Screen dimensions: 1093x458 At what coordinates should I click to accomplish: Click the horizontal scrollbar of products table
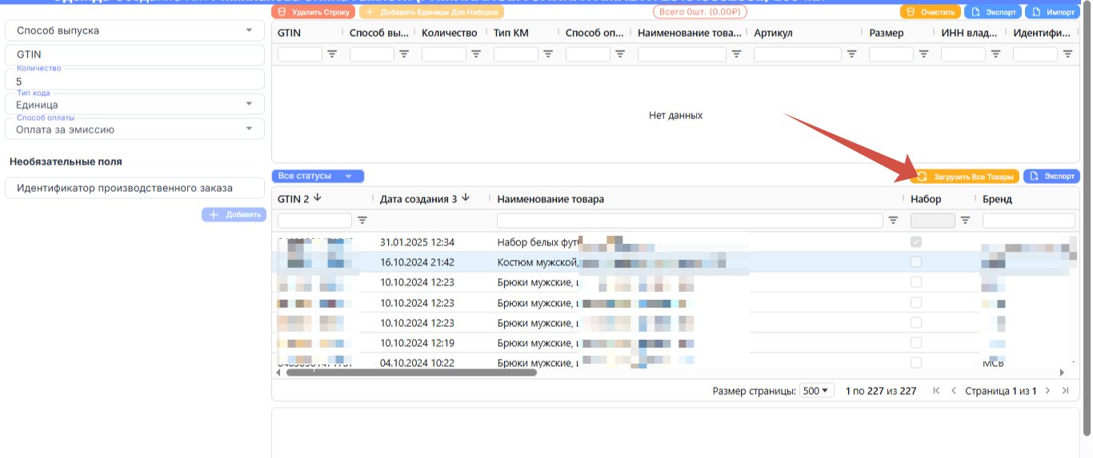411,372
